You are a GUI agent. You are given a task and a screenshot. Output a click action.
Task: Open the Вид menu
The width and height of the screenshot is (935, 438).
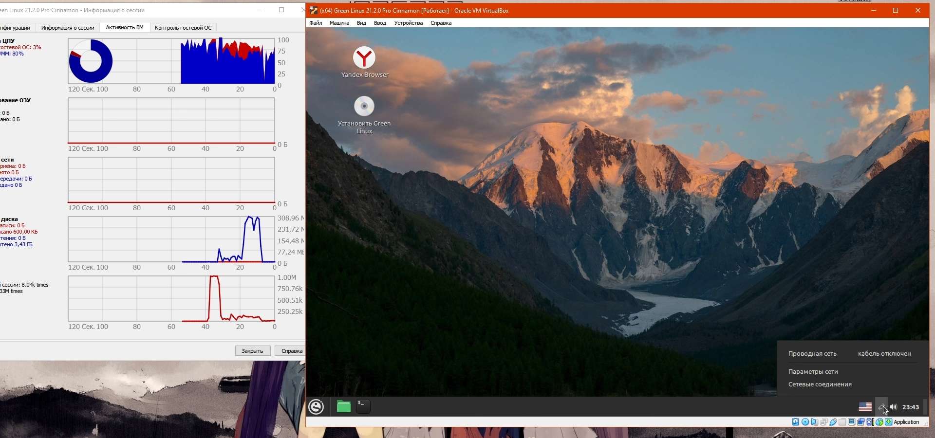(361, 23)
